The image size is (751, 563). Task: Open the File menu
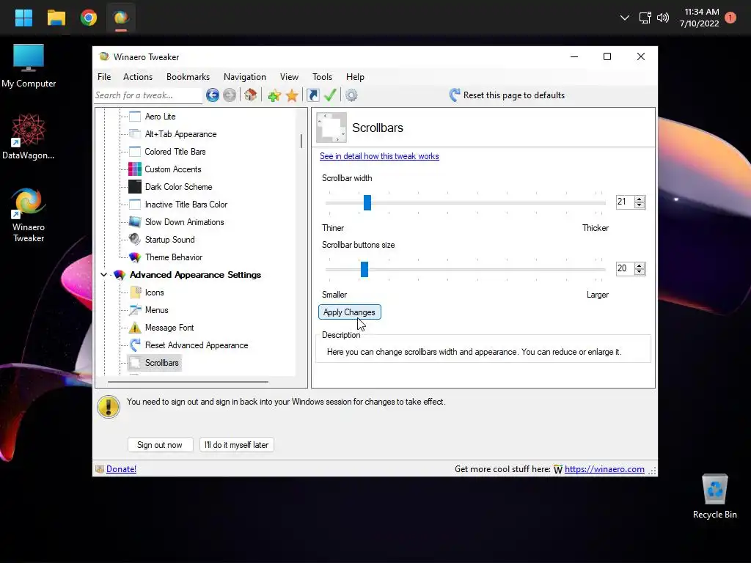(x=104, y=76)
